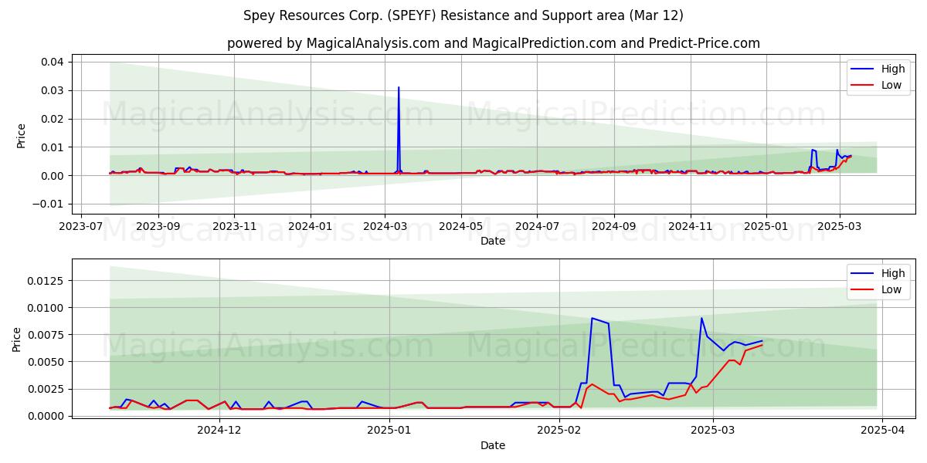Click the '0.02' price tick on top chart
The image size is (927, 463).
(53, 119)
